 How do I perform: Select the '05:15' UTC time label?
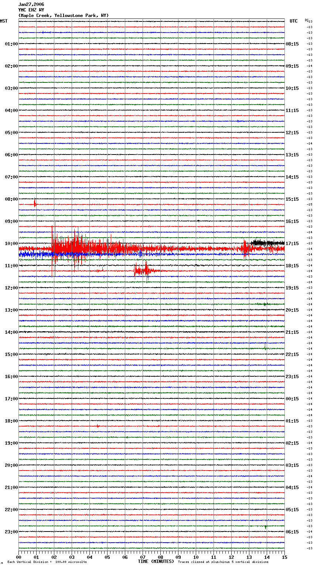(292, 510)
